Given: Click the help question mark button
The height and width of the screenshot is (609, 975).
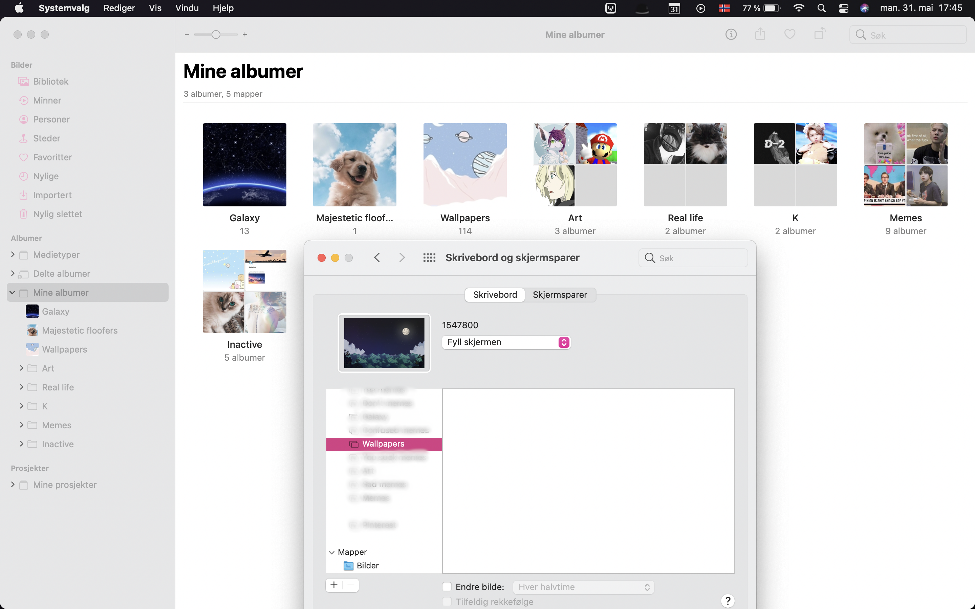Looking at the screenshot, I should 727,601.
